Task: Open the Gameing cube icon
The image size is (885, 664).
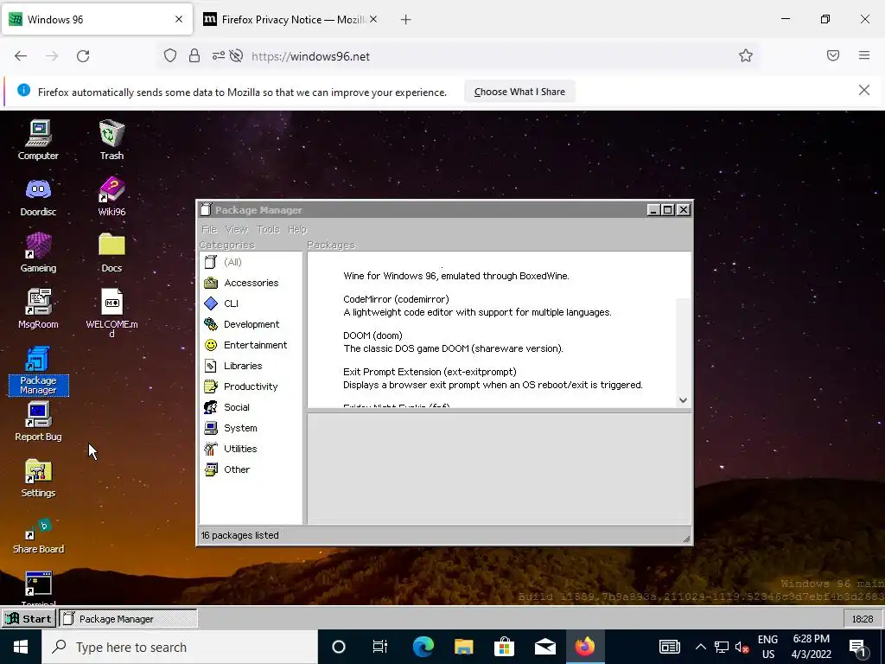Action: pyautogui.click(x=38, y=252)
